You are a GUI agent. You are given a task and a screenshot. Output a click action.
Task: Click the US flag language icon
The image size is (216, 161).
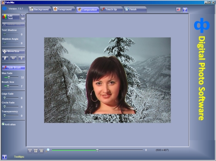coord(178,10)
